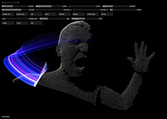Toggle the TRACE option

(x=50, y=14)
